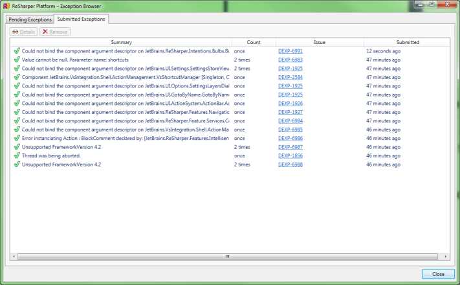The height and width of the screenshot is (285, 460).
Task: Click '2 times' count for DEXP-6983 row
Action: (x=242, y=60)
